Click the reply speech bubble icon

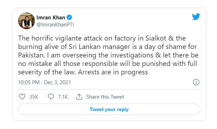pos(51,97)
